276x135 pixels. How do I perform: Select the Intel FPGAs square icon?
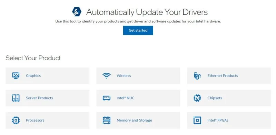[197, 120]
